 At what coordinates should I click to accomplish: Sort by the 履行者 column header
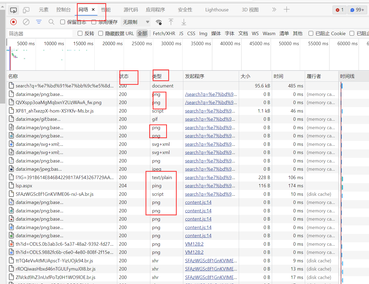(321, 76)
